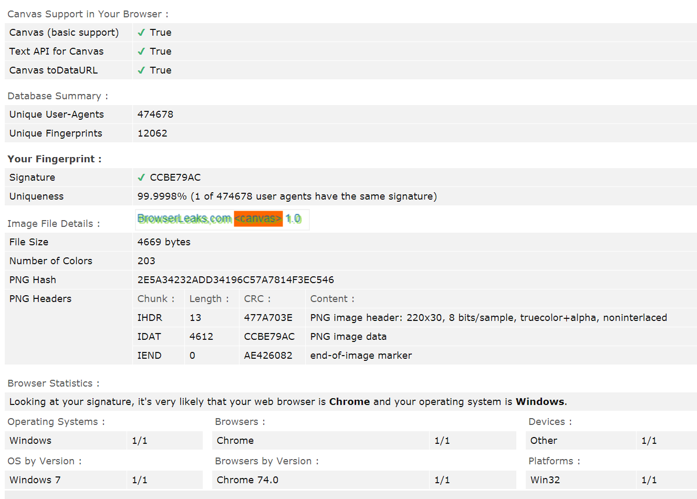Click the Chunk column header

point(156,299)
